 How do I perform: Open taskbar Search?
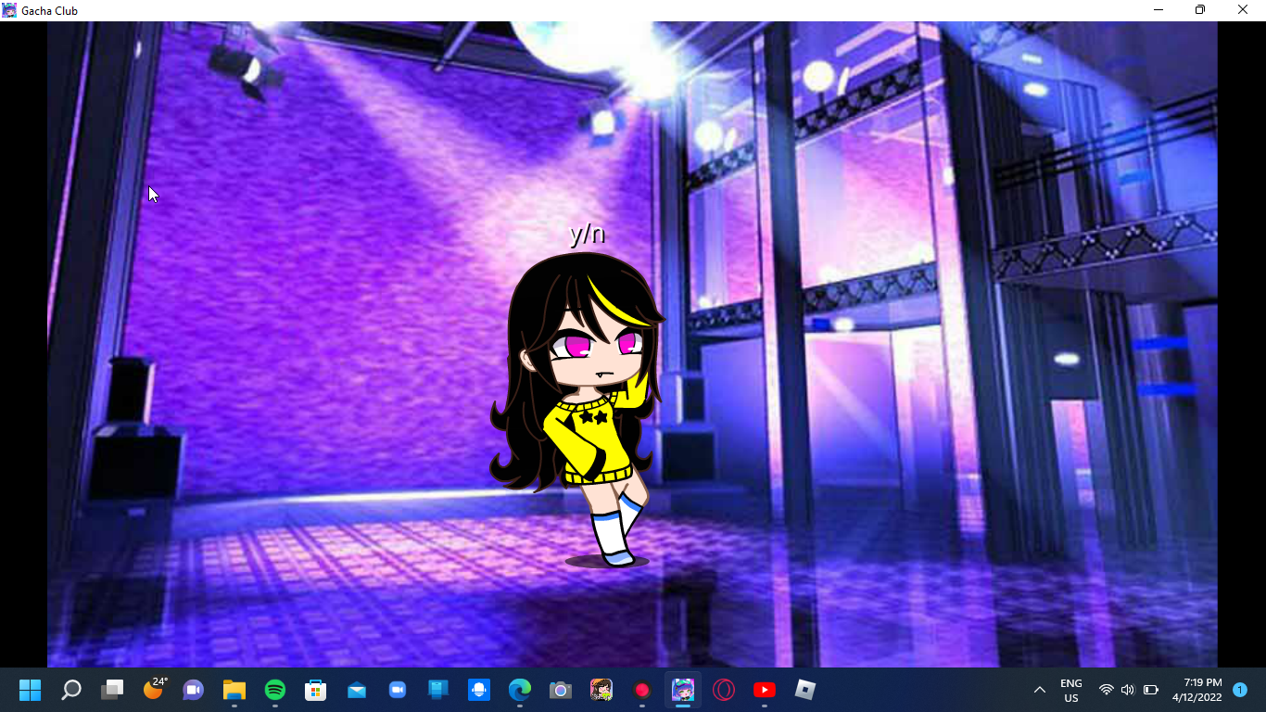pyautogui.click(x=71, y=690)
